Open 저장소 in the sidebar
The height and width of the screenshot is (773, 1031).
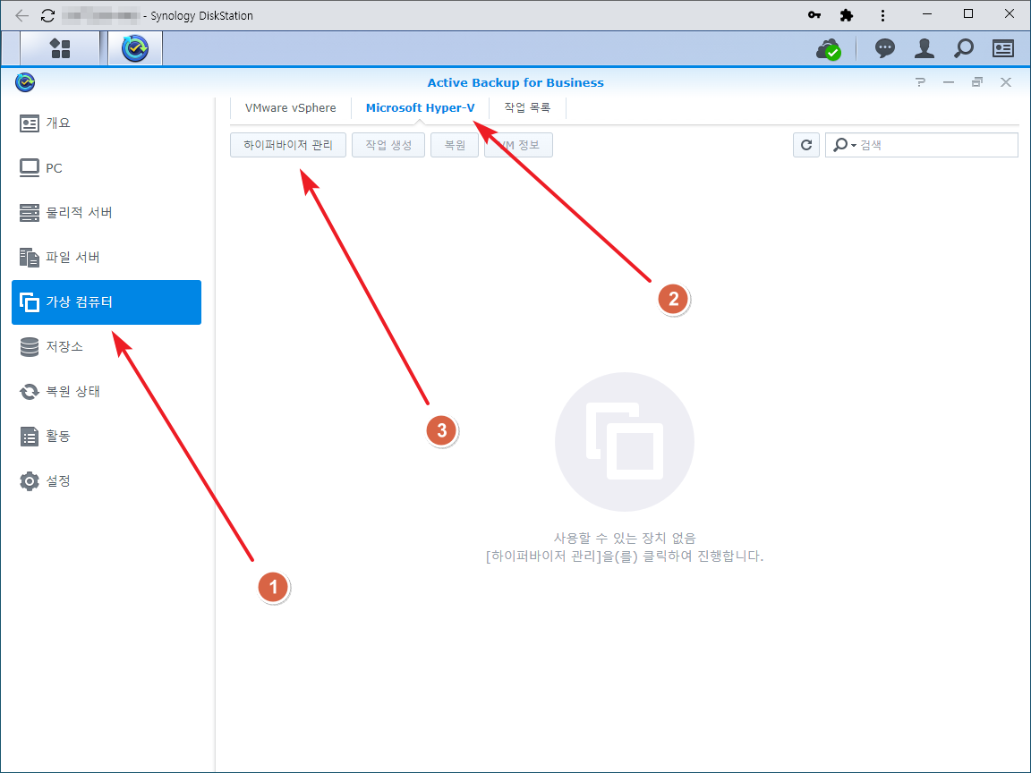[x=107, y=346]
